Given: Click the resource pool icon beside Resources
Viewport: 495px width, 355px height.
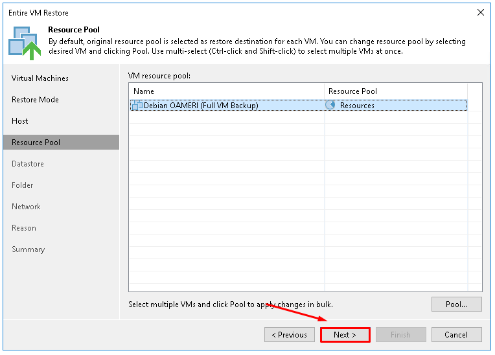Looking at the screenshot, I should [330, 105].
